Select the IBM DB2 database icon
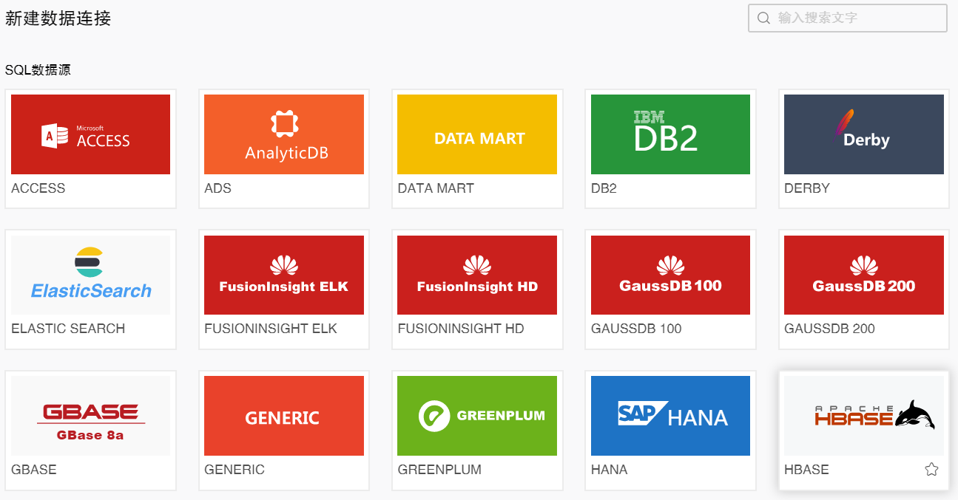The image size is (958, 500). 670,134
